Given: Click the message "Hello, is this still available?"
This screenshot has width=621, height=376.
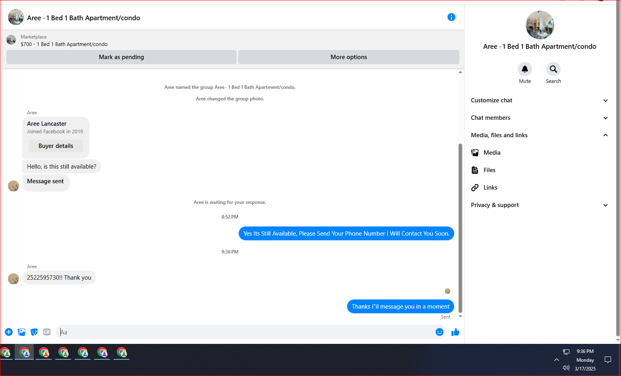Looking at the screenshot, I should pyautogui.click(x=62, y=167).
